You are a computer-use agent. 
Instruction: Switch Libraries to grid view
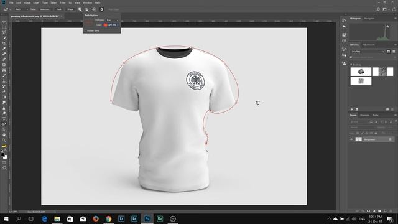pos(389,51)
